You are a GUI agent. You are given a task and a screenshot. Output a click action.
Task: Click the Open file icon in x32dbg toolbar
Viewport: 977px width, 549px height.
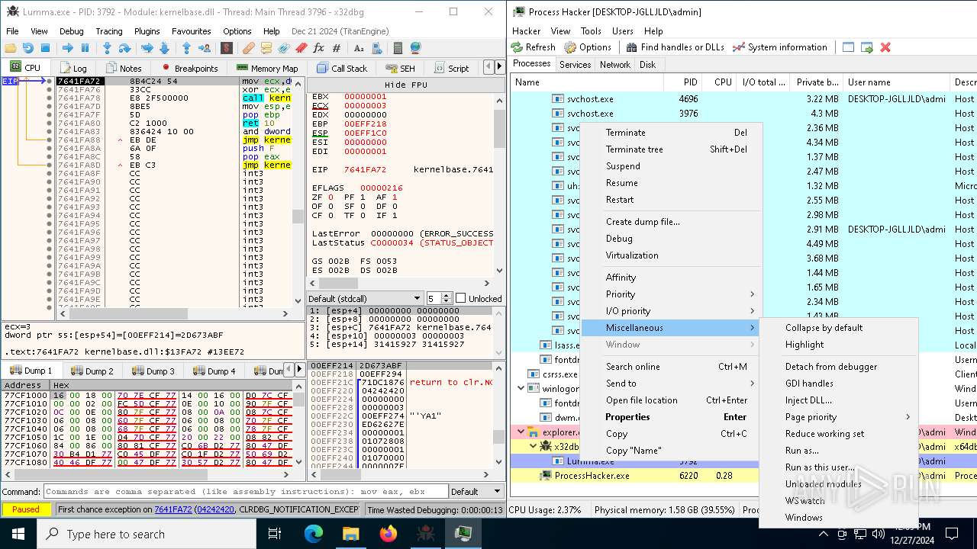click(10, 48)
